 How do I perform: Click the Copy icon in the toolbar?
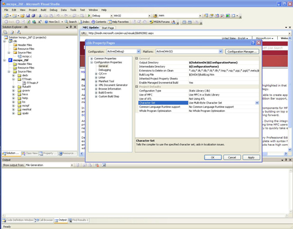tap(46, 16)
